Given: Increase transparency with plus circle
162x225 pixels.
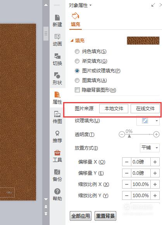Looking at the screenshot, I should [x=157, y=135].
